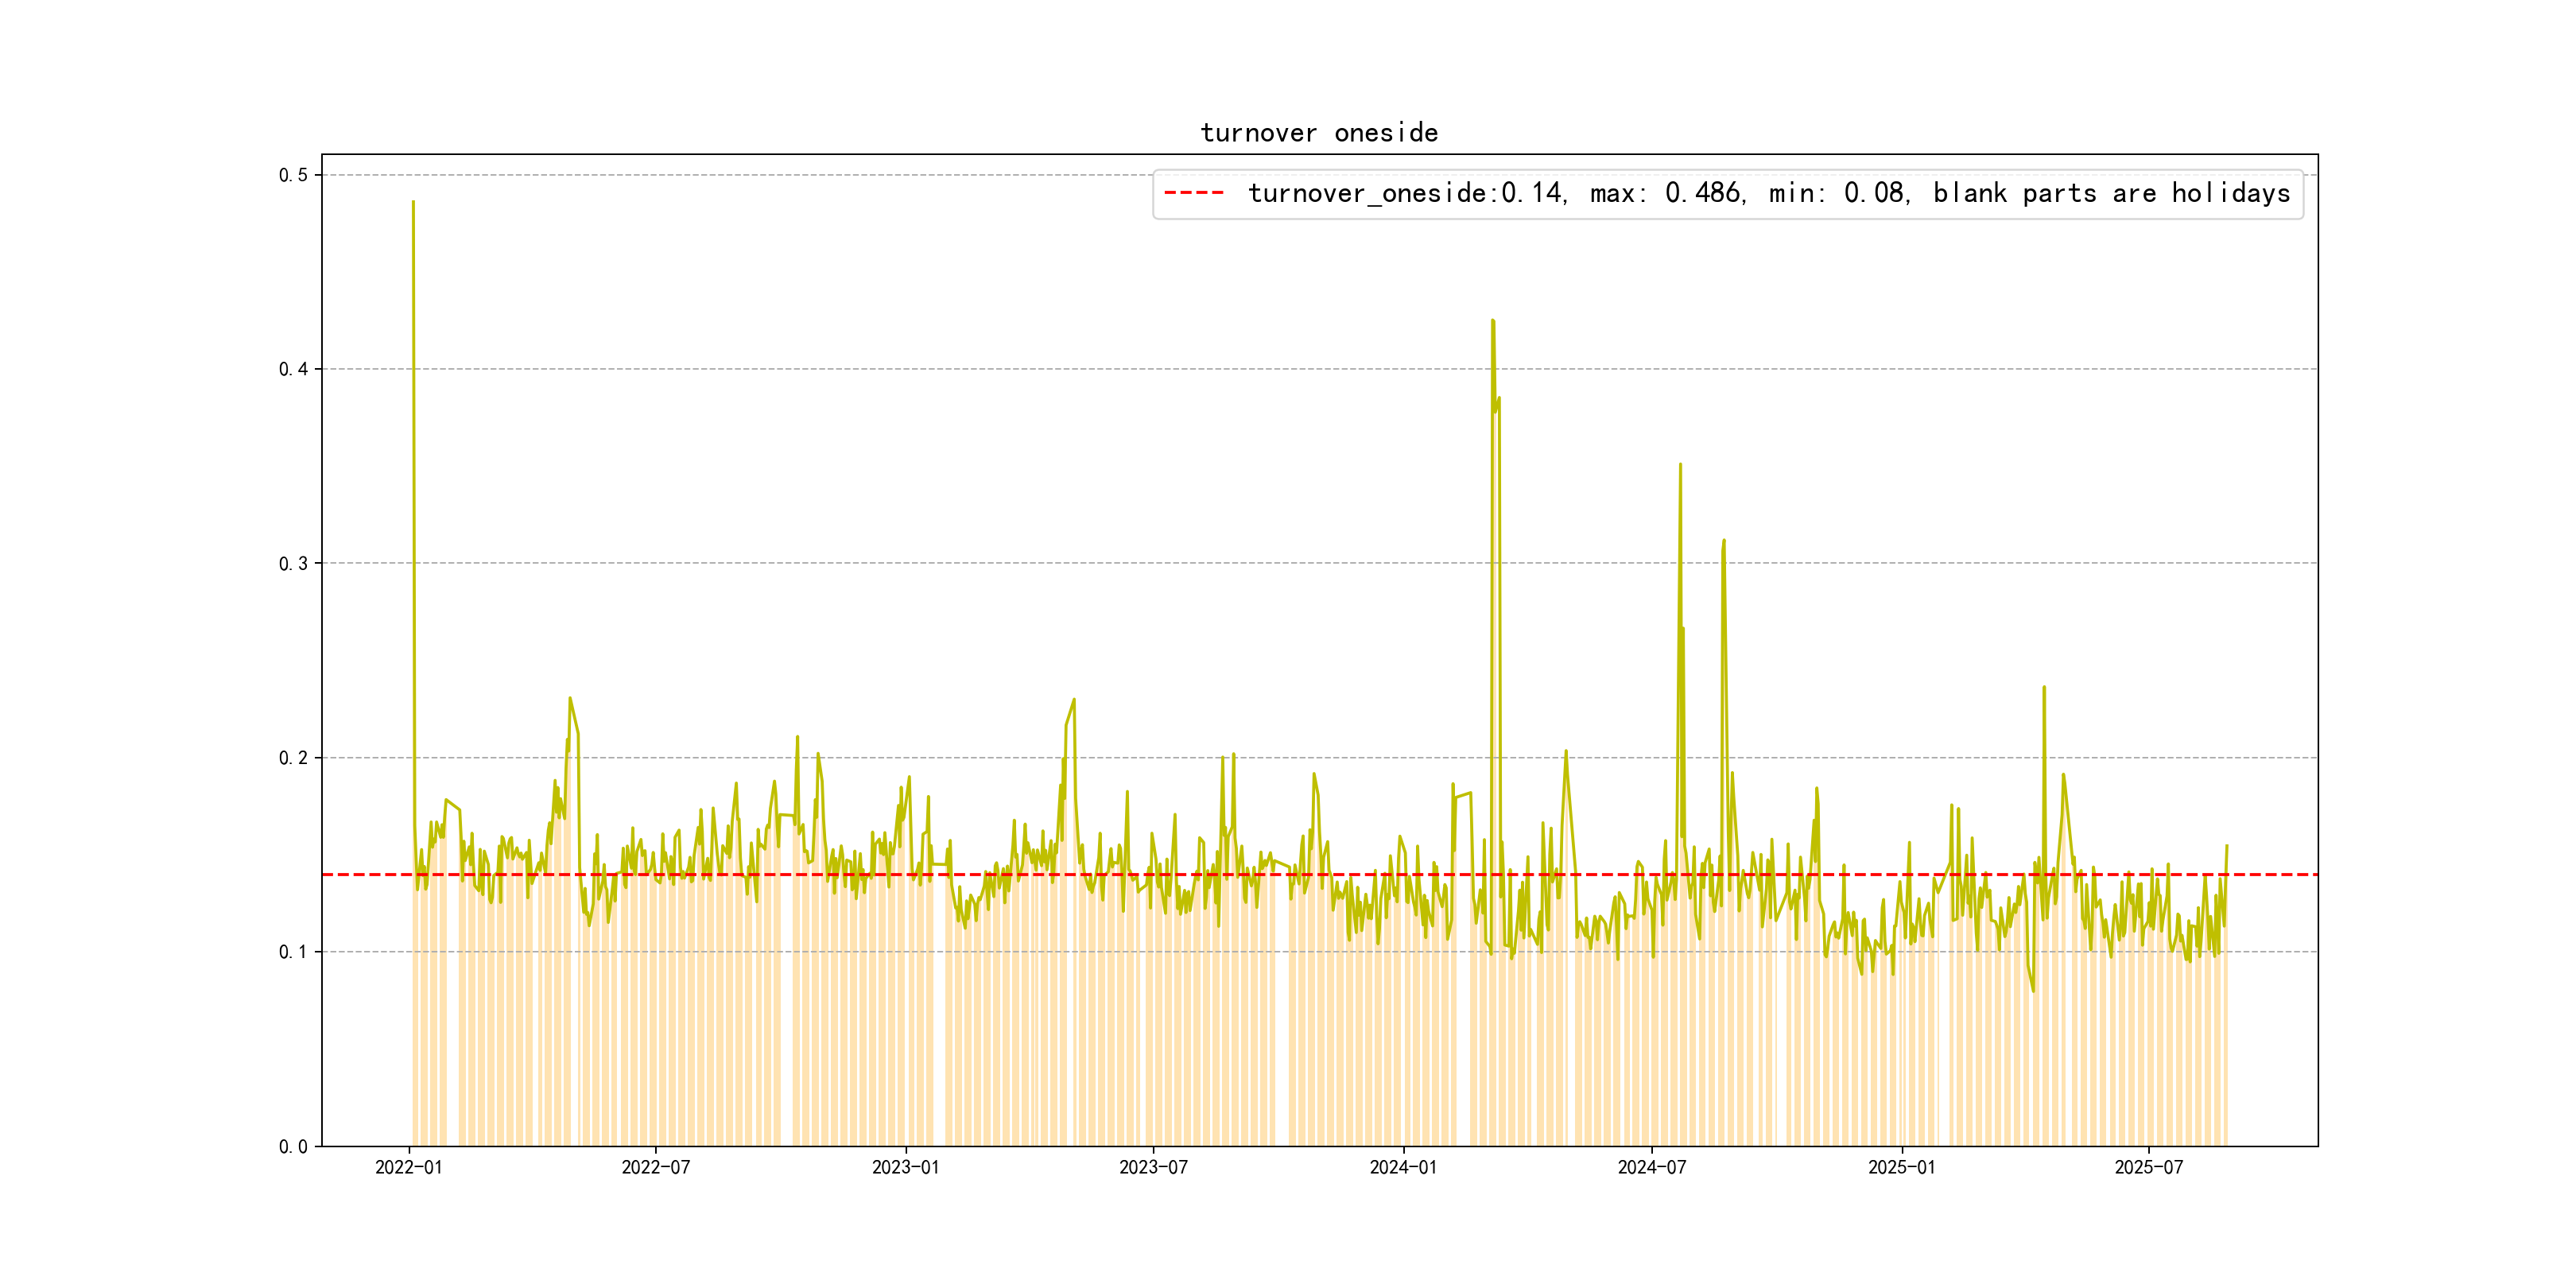Click the 2022-01 x-axis label
This screenshot has height=1288, width=2576.
click(x=408, y=1167)
